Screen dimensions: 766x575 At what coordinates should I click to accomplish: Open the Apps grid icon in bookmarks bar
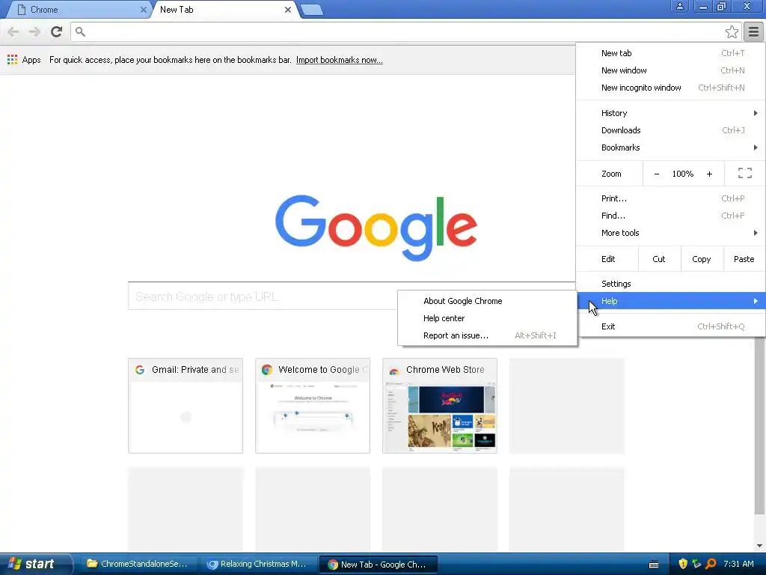point(12,60)
